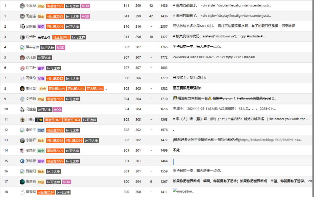Open 金煦晟's avatar icon

tap(22, 27)
